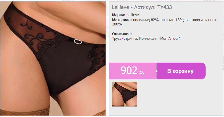The height and width of the screenshot is (117, 224).
Task: Click the Трусы-стринги description text
Action: tap(125, 39)
